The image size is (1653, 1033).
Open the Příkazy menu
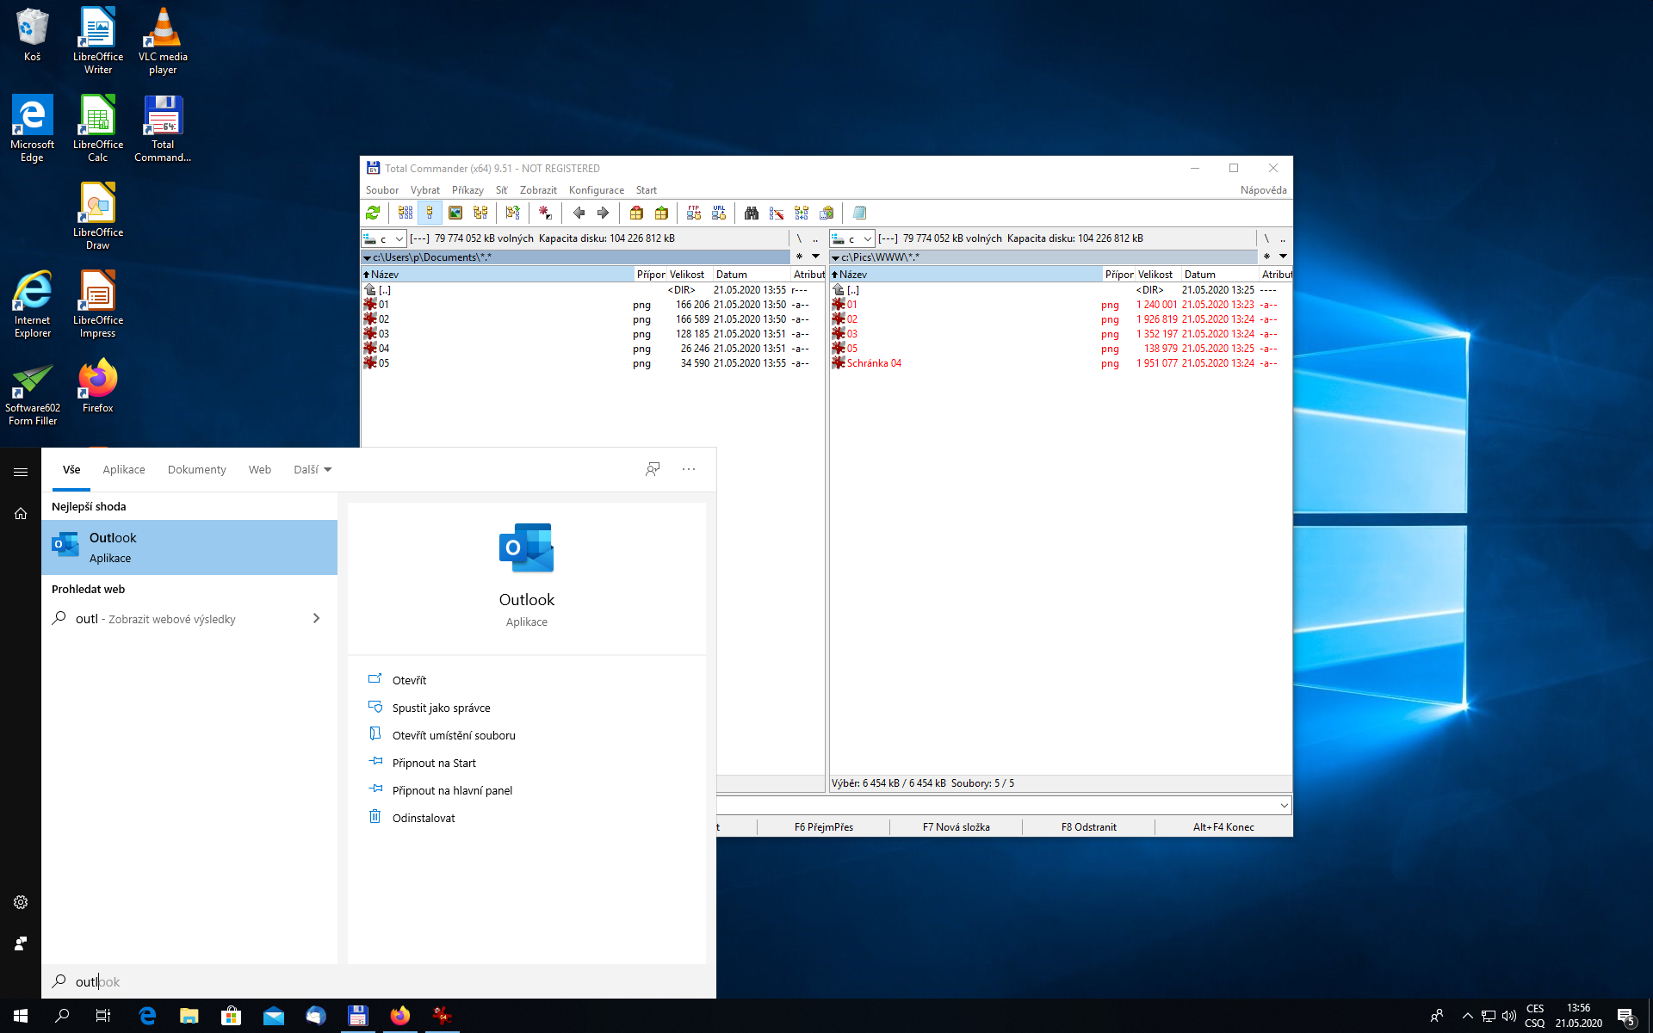point(467,190)
